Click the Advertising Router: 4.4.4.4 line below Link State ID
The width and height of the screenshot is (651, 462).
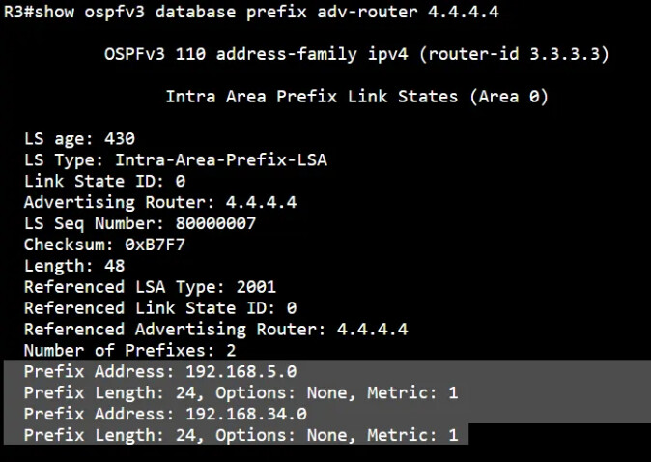click(x=159, y=202)
